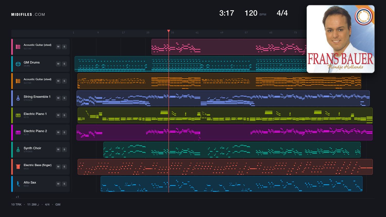Open the MIDIFILES.COM logo link

(28, 14)
